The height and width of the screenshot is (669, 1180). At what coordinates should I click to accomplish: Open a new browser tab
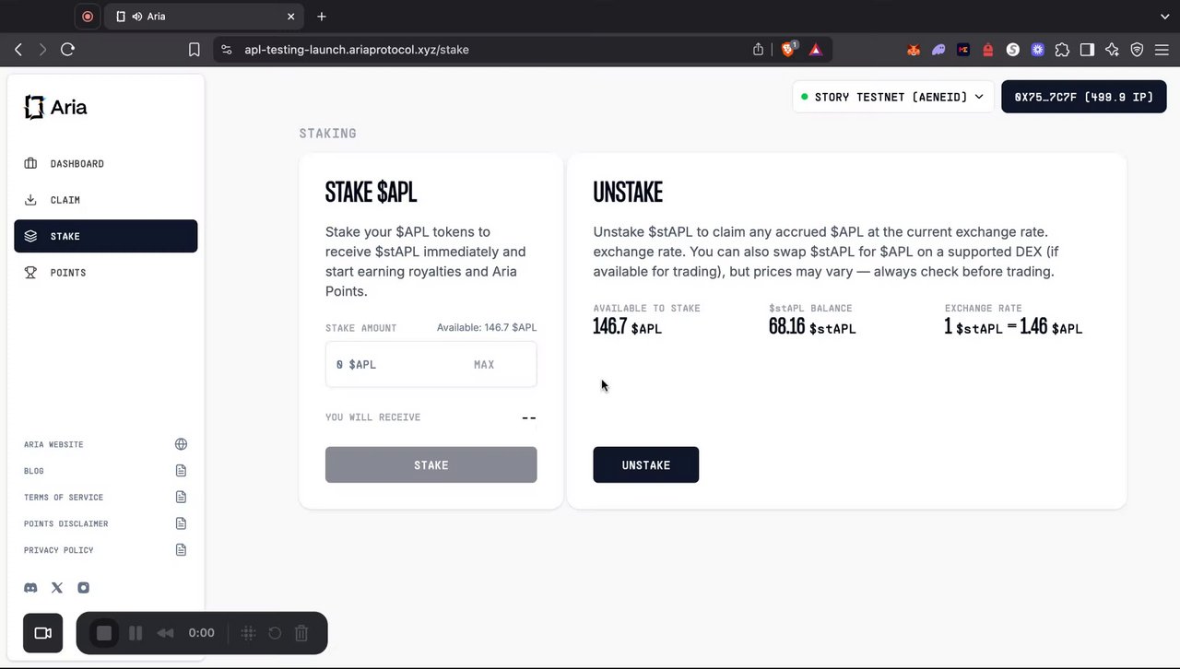[x=322, y=17]
